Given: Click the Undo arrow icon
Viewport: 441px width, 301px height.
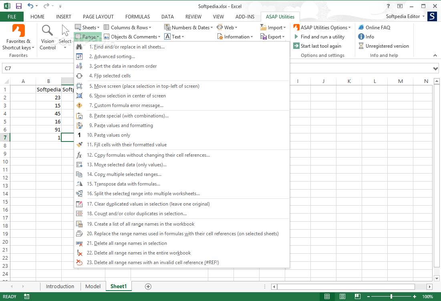Looking at the screenshot, I should coord(30,6).
